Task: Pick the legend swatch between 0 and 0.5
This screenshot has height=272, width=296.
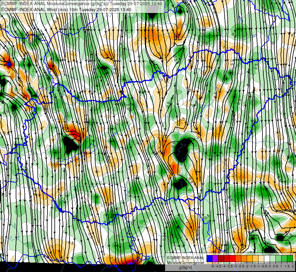Action: pyautogui.click(x=273, y=258)
